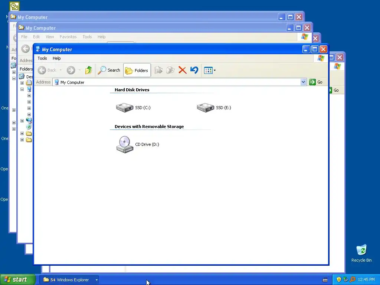
Task: Click the keyboard icon on the taskbar
Action: pyautogui.click(x=325, y=280)
